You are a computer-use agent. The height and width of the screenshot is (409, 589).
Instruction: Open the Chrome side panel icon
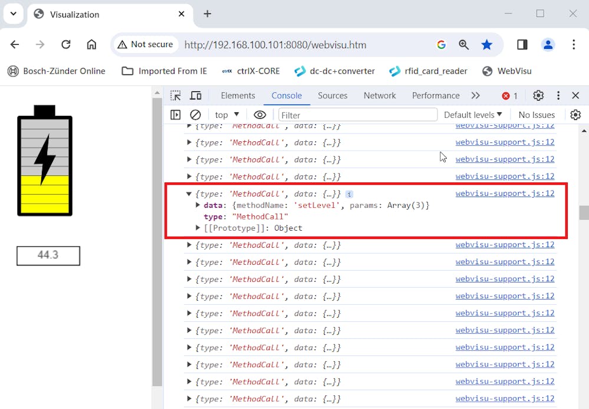pos(522,45)
